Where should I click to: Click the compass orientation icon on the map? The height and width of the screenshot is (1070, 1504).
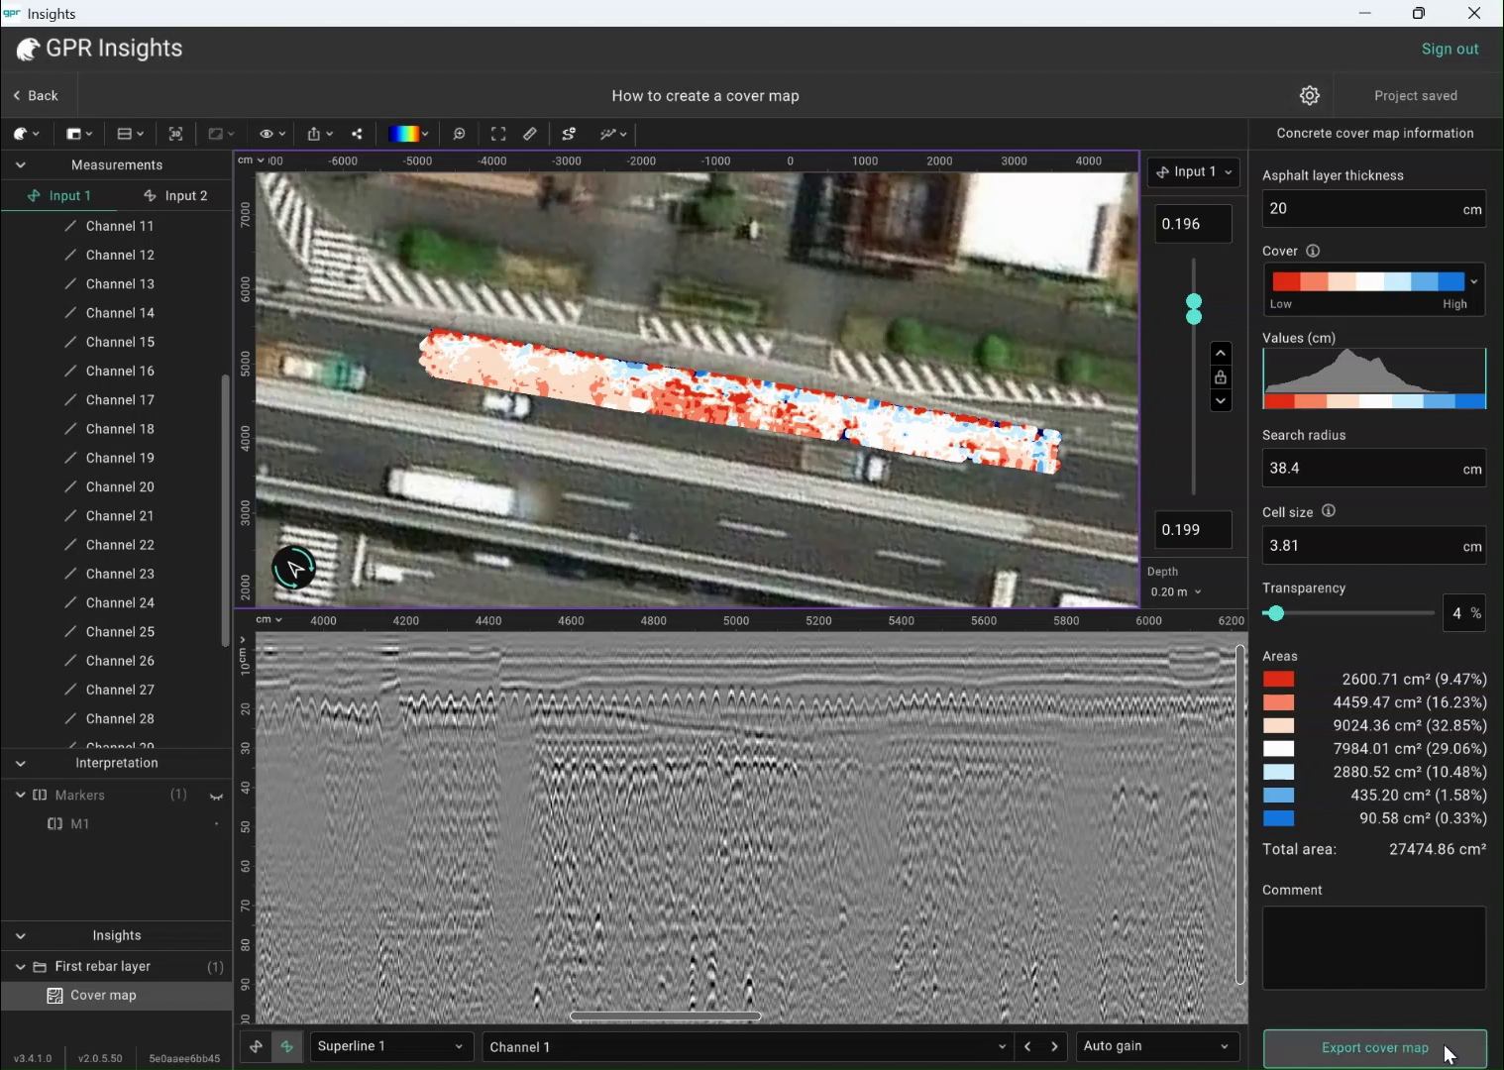tap(293, 568)
